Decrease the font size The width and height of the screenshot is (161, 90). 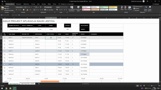(x=31, y=7)
